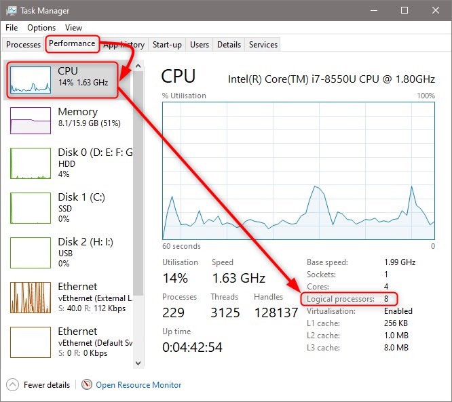Minimize the Task Manager window
The height and width of the screenshot is (402, 452).
click(374, 11)
